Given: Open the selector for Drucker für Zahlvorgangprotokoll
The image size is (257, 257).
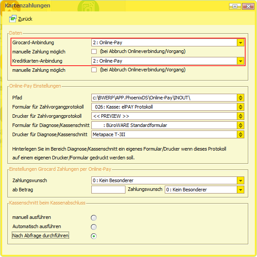Looking at the screenshot, I should (x=240, y=116).
